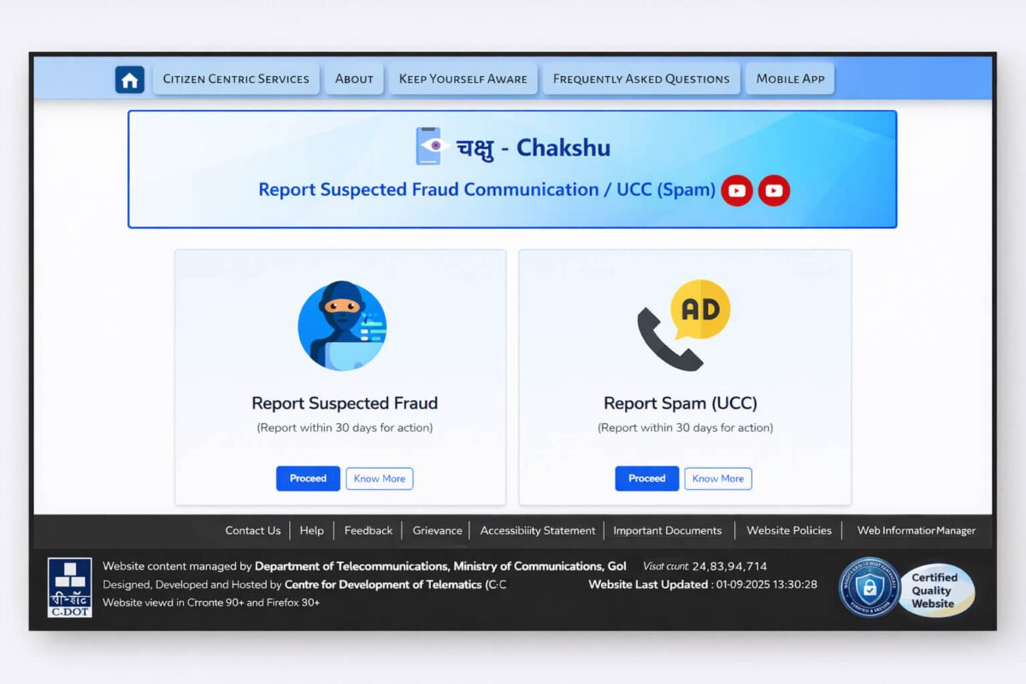
Task: Open the Web Information Manager link
Action: click(x=917, y=530)
